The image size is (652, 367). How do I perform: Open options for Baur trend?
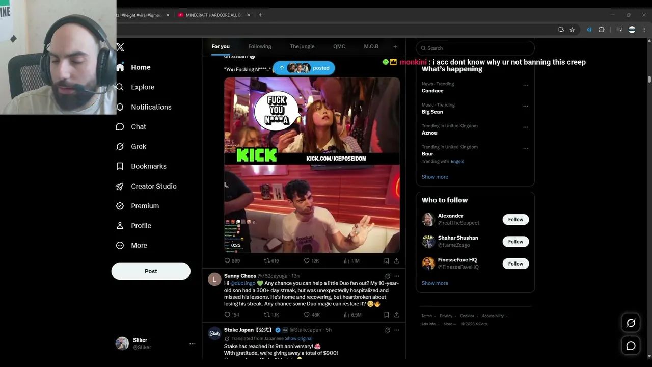526,148
